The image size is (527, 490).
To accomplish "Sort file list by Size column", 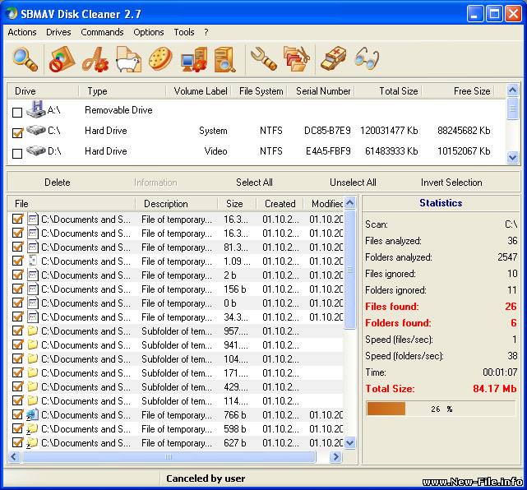I will pos(237,204).
